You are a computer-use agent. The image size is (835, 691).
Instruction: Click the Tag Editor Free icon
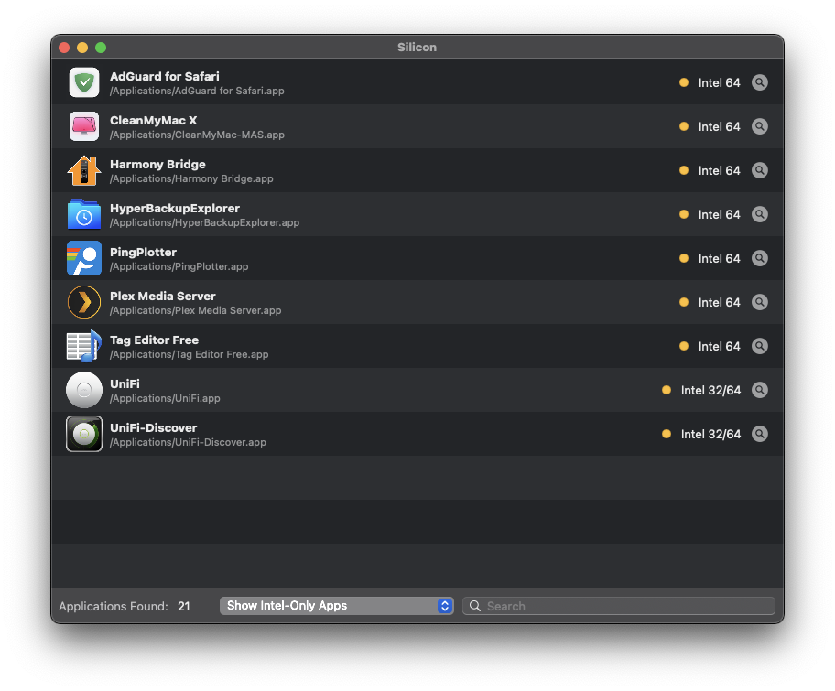(84, 346)
